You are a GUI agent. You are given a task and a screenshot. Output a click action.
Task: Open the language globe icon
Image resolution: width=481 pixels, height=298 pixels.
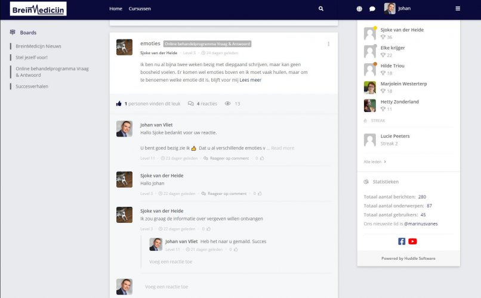pyautogui.click(x=359, y=9)
